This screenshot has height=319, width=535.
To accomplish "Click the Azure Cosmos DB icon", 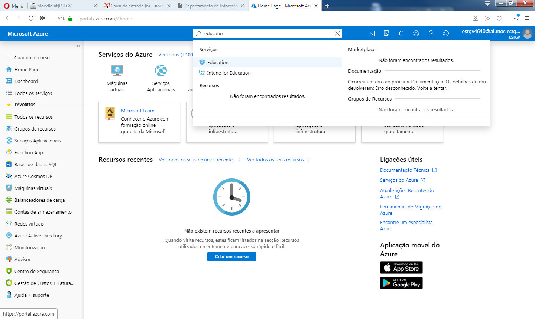I will pos(9,176).
